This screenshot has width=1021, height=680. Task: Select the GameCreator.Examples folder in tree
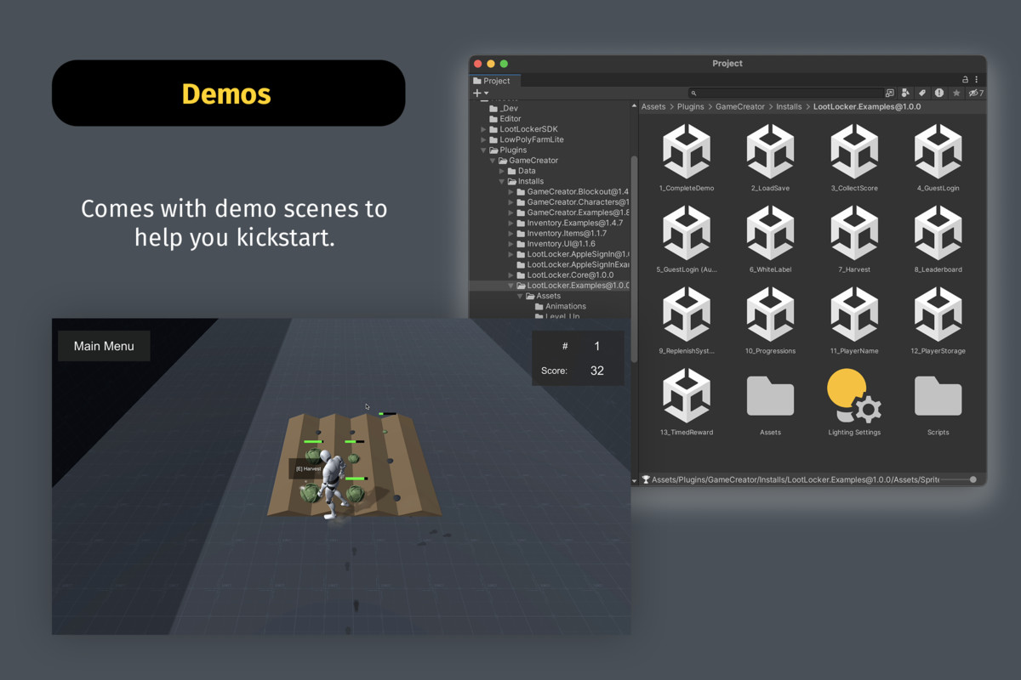coord(573,212)
